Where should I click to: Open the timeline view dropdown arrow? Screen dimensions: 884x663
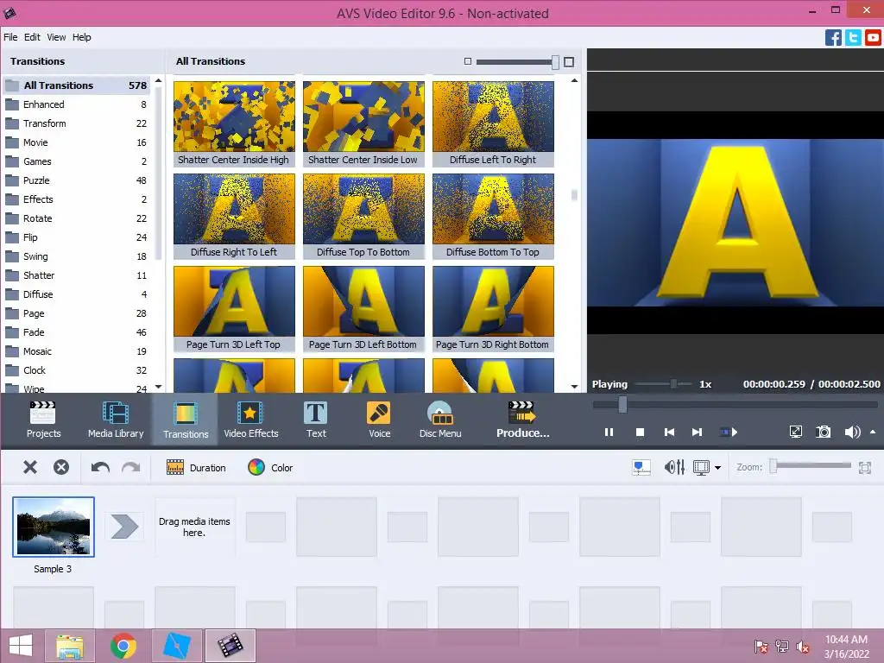717,467
